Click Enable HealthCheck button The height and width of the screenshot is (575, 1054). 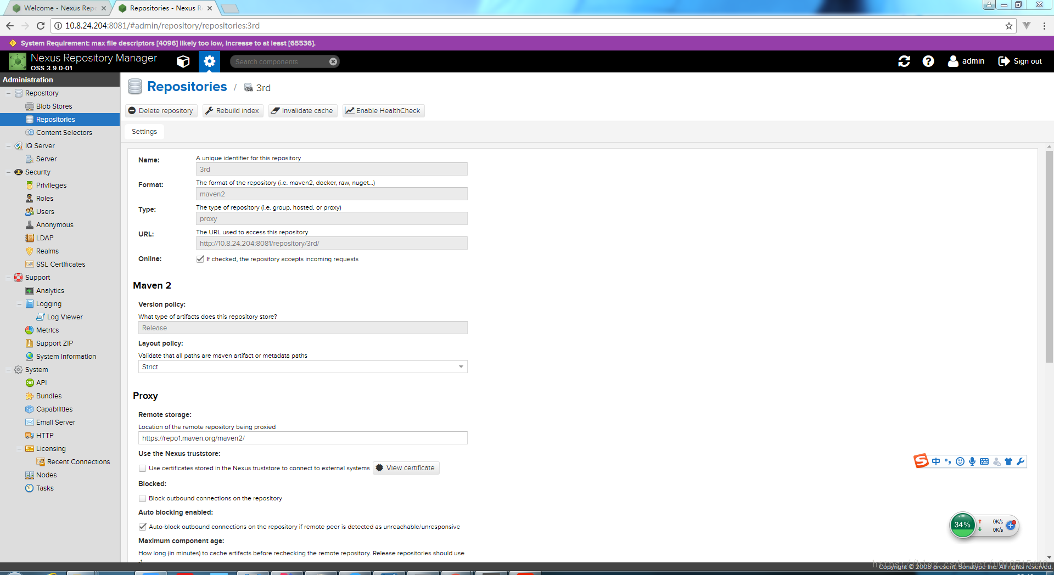point(383,111)
